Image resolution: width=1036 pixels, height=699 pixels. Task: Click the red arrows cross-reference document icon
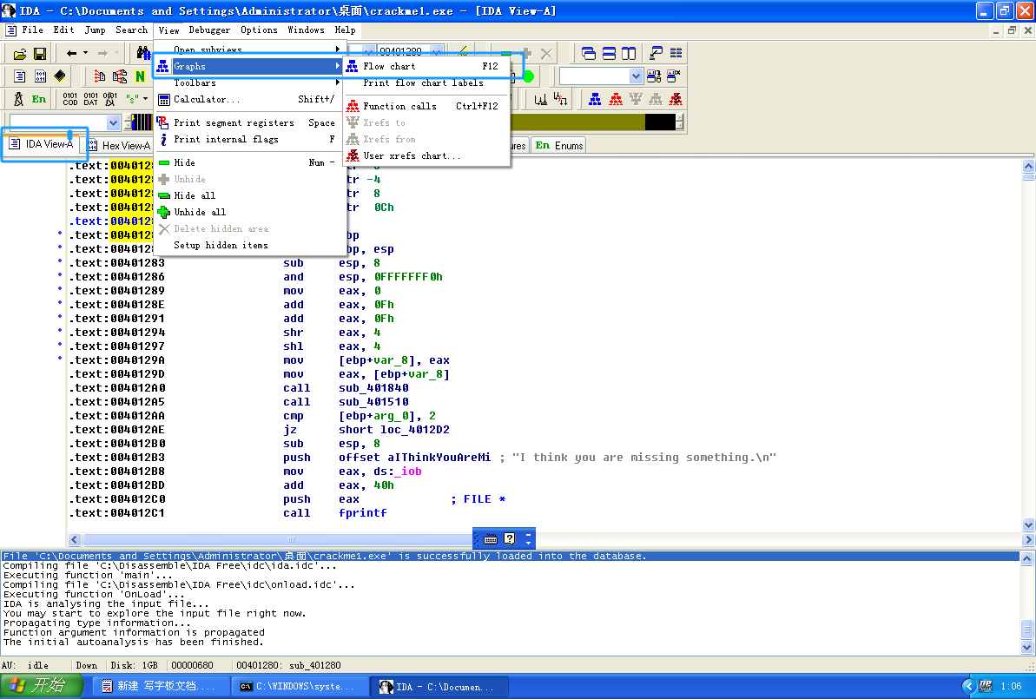(100, 76)
